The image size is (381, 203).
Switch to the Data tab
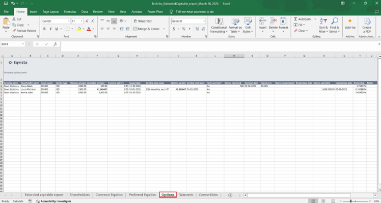tap(85, 11)
